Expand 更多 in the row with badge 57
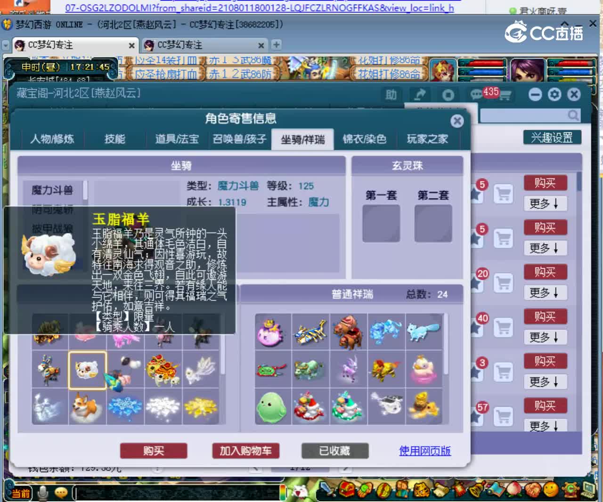 click(545, 425)
